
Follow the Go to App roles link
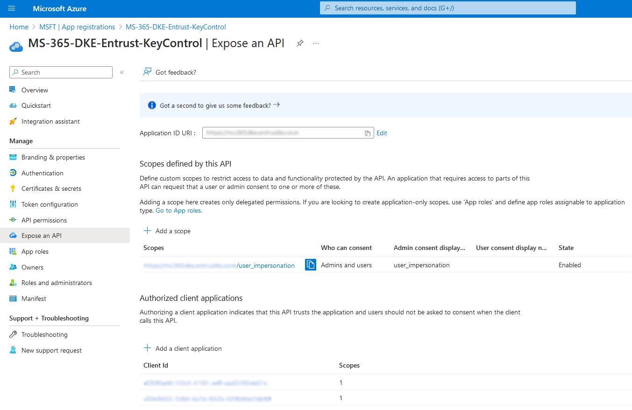179,210
